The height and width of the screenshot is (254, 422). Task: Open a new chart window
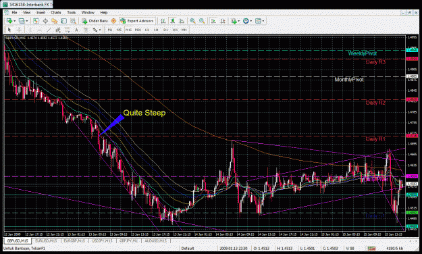point(9,21)
